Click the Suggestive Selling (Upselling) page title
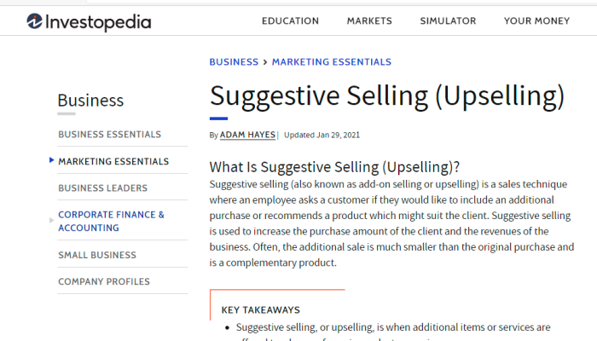This screenshot has width=597, height=341. [387, 96]
